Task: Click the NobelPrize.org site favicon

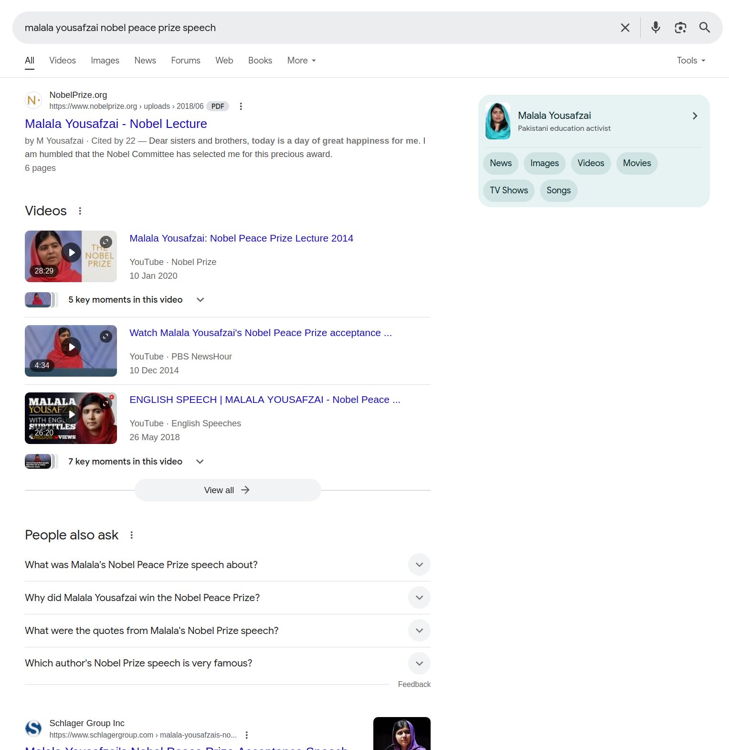Action: (33, 100)
